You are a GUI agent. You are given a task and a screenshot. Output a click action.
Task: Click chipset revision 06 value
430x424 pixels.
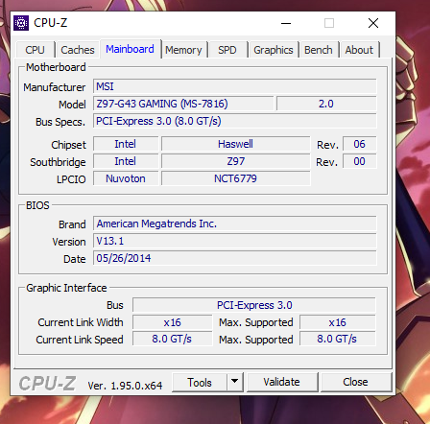(x=360, y=144)
